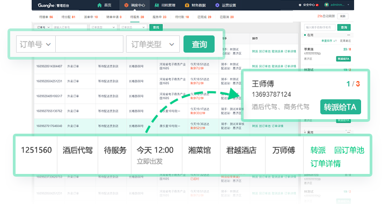Click the large 转派给TA button on 王师傅 card

[340, 107]
